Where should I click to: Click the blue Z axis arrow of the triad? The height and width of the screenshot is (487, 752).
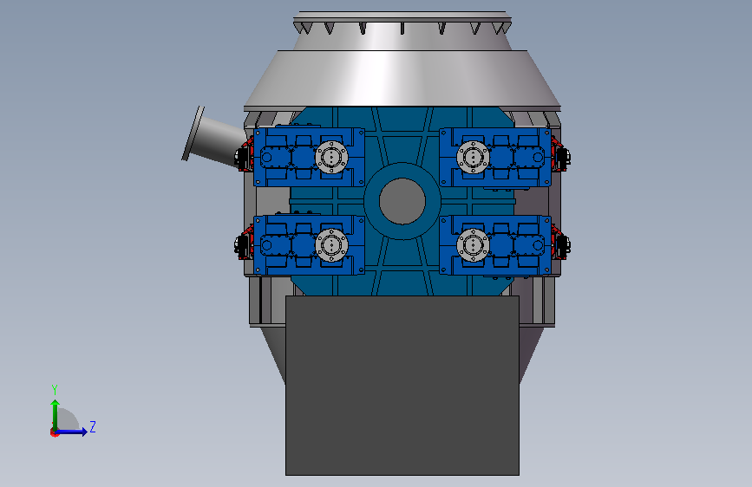pos(71,432)
